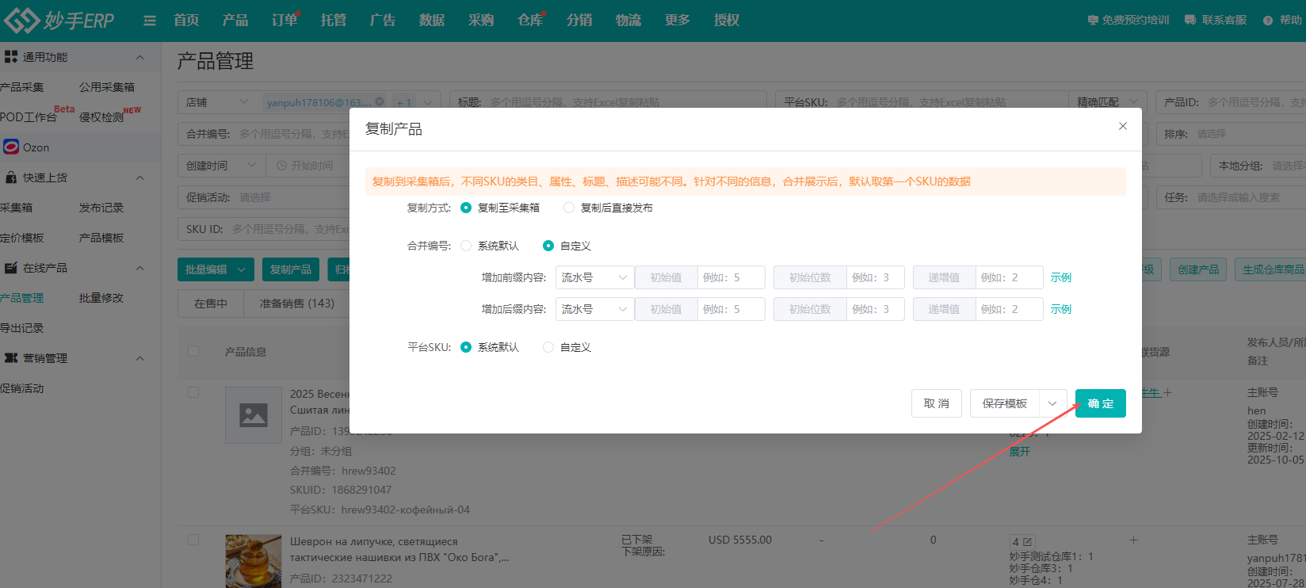Open the prefix row 示例 link

pos(1060,277)
